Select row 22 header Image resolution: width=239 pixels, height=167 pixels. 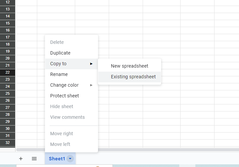[7, 72]
